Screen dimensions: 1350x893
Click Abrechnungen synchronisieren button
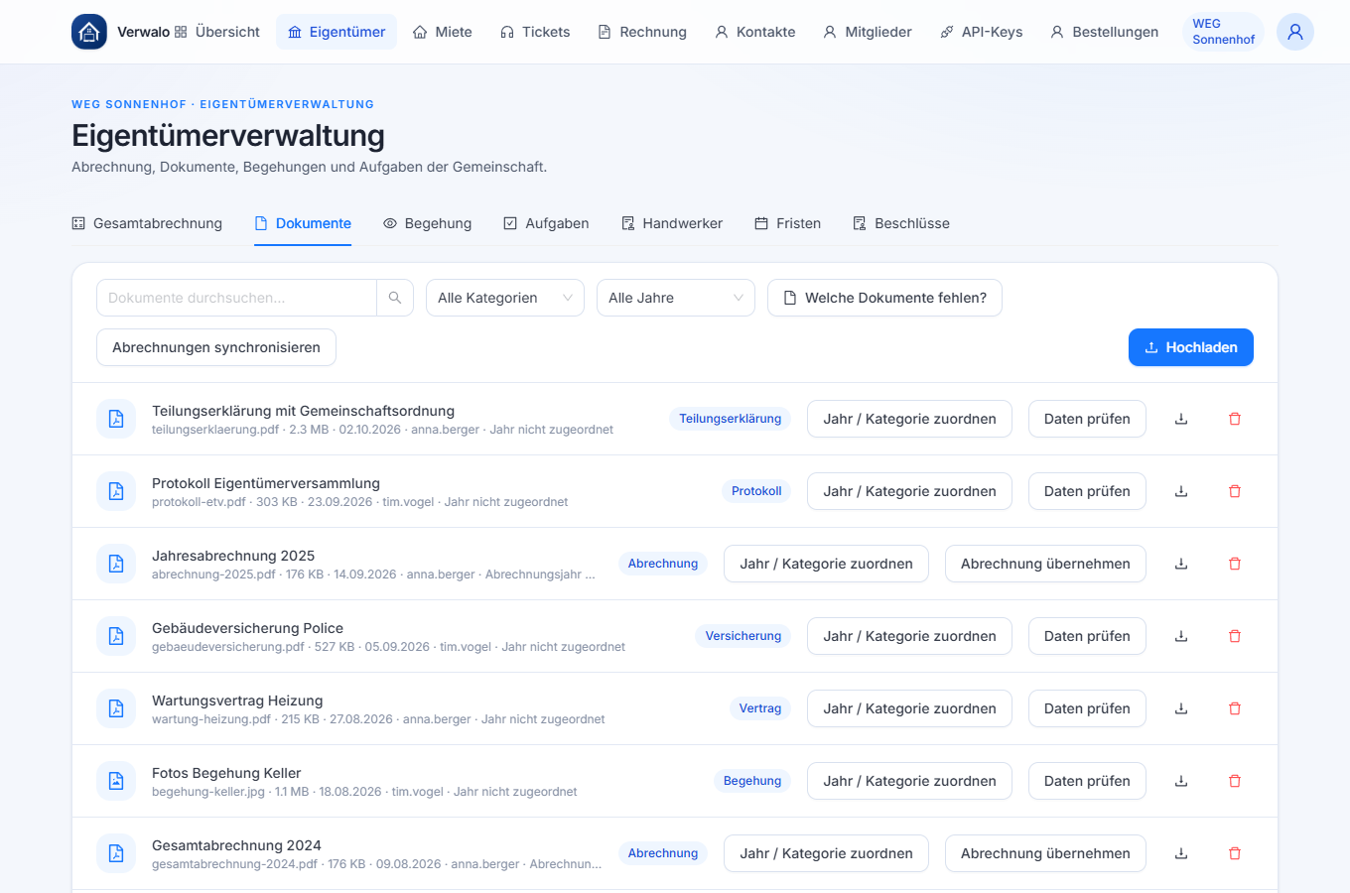pos(216,347)
